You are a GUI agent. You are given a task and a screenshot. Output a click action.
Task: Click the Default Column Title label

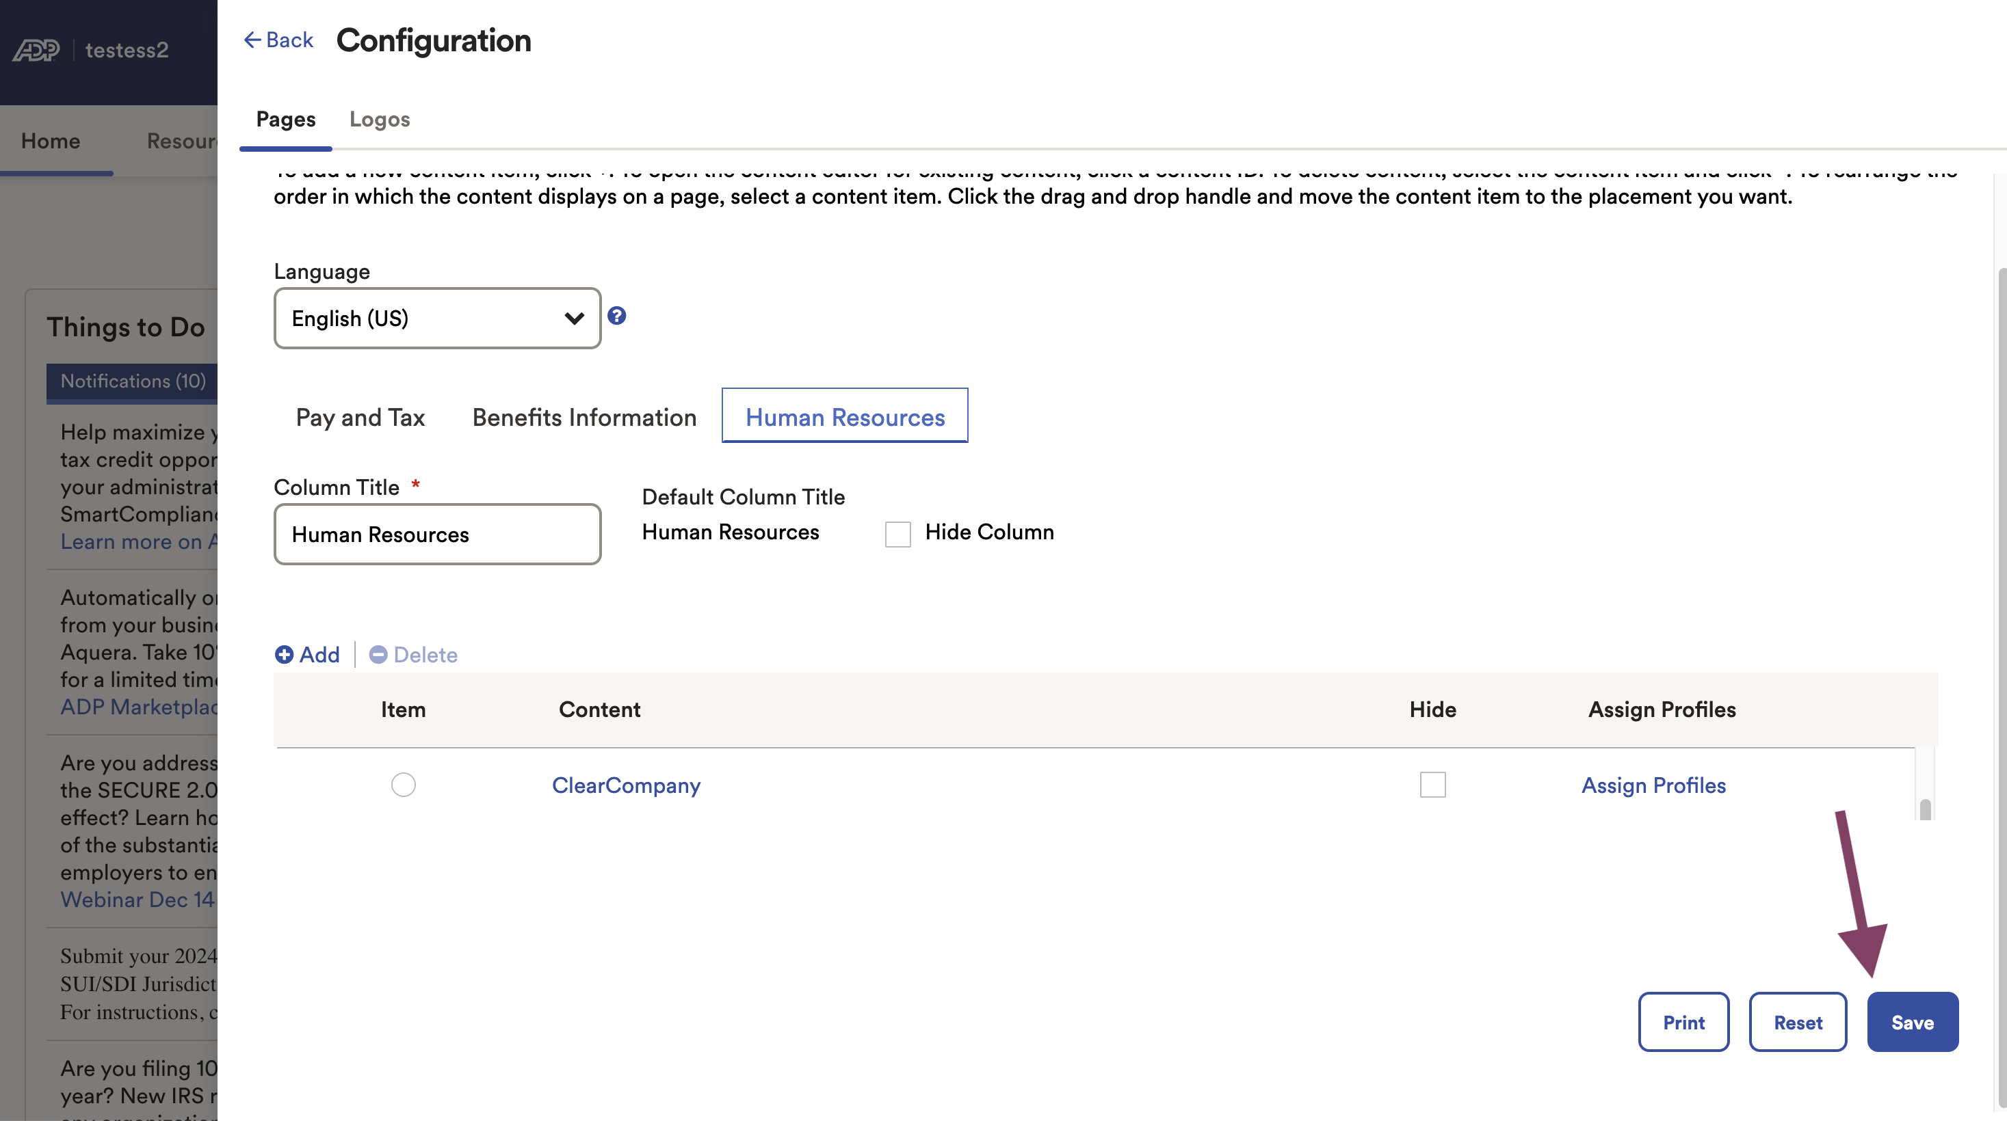[x=744, y=497]
